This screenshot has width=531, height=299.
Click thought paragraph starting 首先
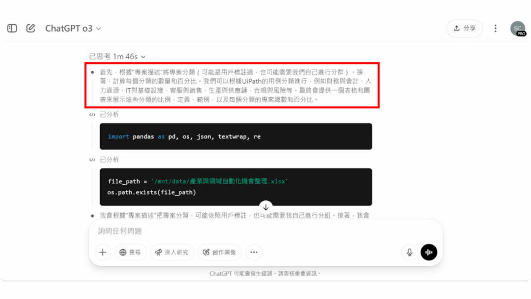point(235,86)
